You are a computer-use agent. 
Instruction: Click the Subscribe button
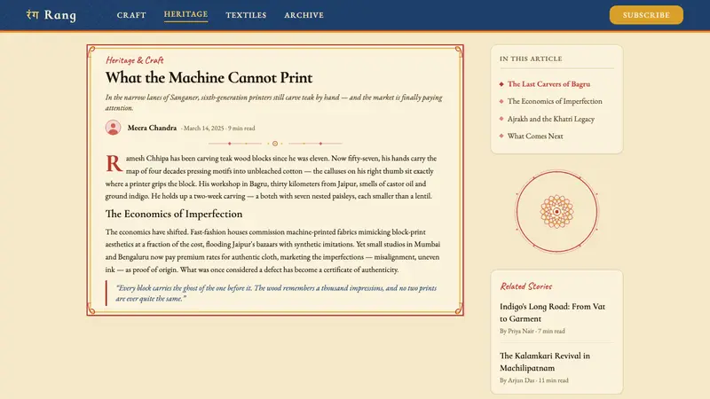coord(646,15)
